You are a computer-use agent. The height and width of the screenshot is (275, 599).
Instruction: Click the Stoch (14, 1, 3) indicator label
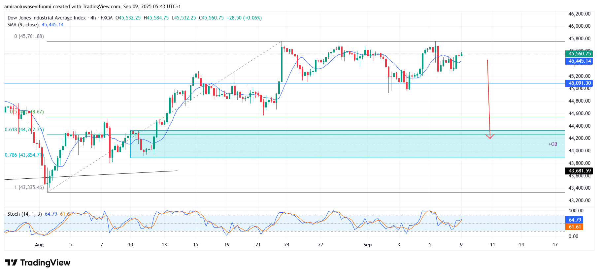(25, 214)
